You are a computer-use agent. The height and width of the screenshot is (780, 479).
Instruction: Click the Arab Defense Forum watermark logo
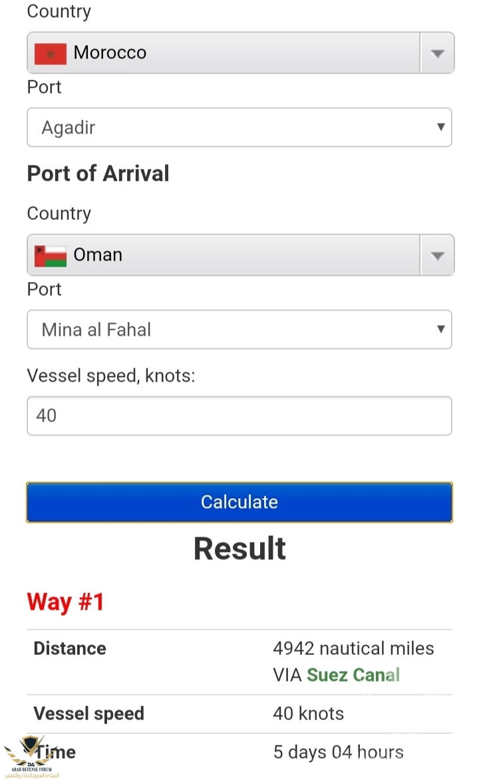pyautogui.click(x=32, y=757)
